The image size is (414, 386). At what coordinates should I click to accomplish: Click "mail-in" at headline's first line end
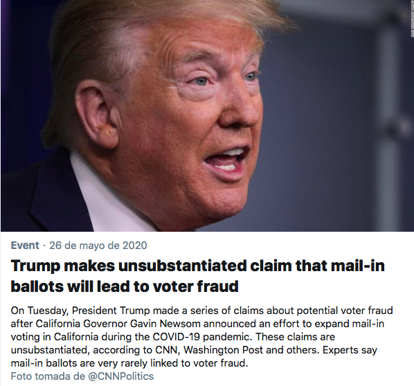[357, 266]
